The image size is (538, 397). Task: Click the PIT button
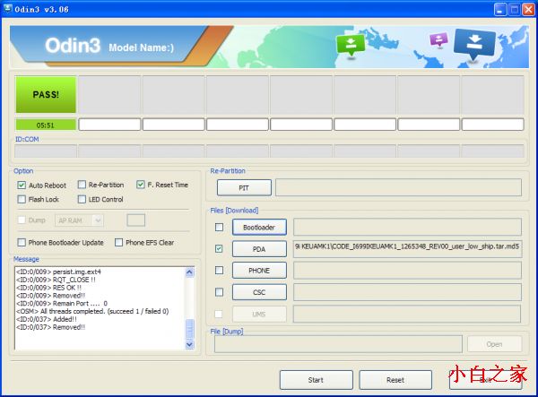click(x=244, y=188)
